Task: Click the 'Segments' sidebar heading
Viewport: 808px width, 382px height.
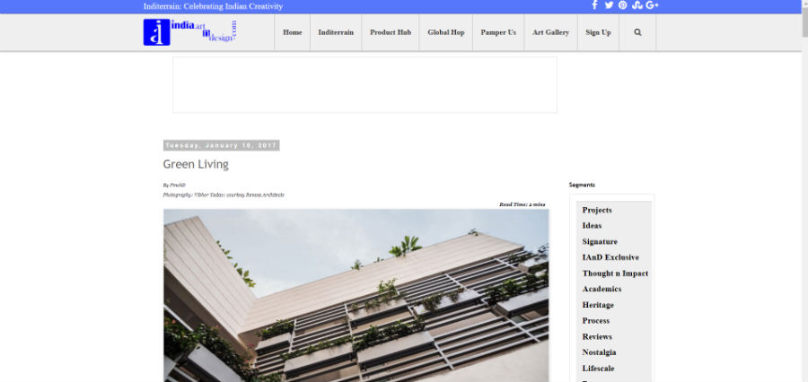Action: tap(582, 185)
